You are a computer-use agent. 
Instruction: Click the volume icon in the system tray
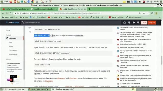coord(151,2)
